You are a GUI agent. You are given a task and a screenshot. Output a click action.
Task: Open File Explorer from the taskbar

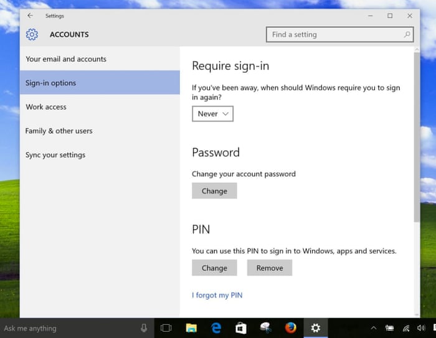click(x=191, y=328)
